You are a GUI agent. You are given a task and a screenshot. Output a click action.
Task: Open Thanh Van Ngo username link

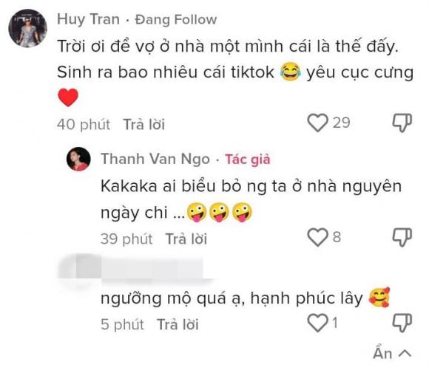tap(155, 159)
